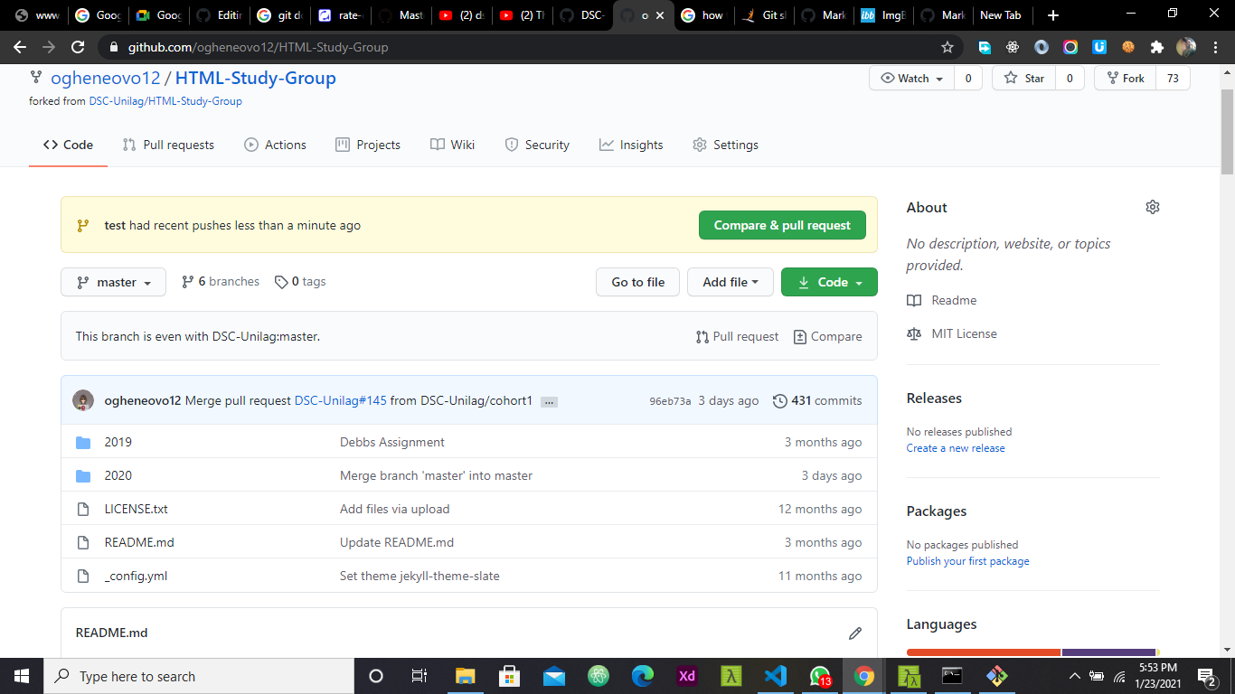Open Adobe XD from the taskbar
Image resolution: width=1235 pixels, height=694 pixels.
point(687,676)
